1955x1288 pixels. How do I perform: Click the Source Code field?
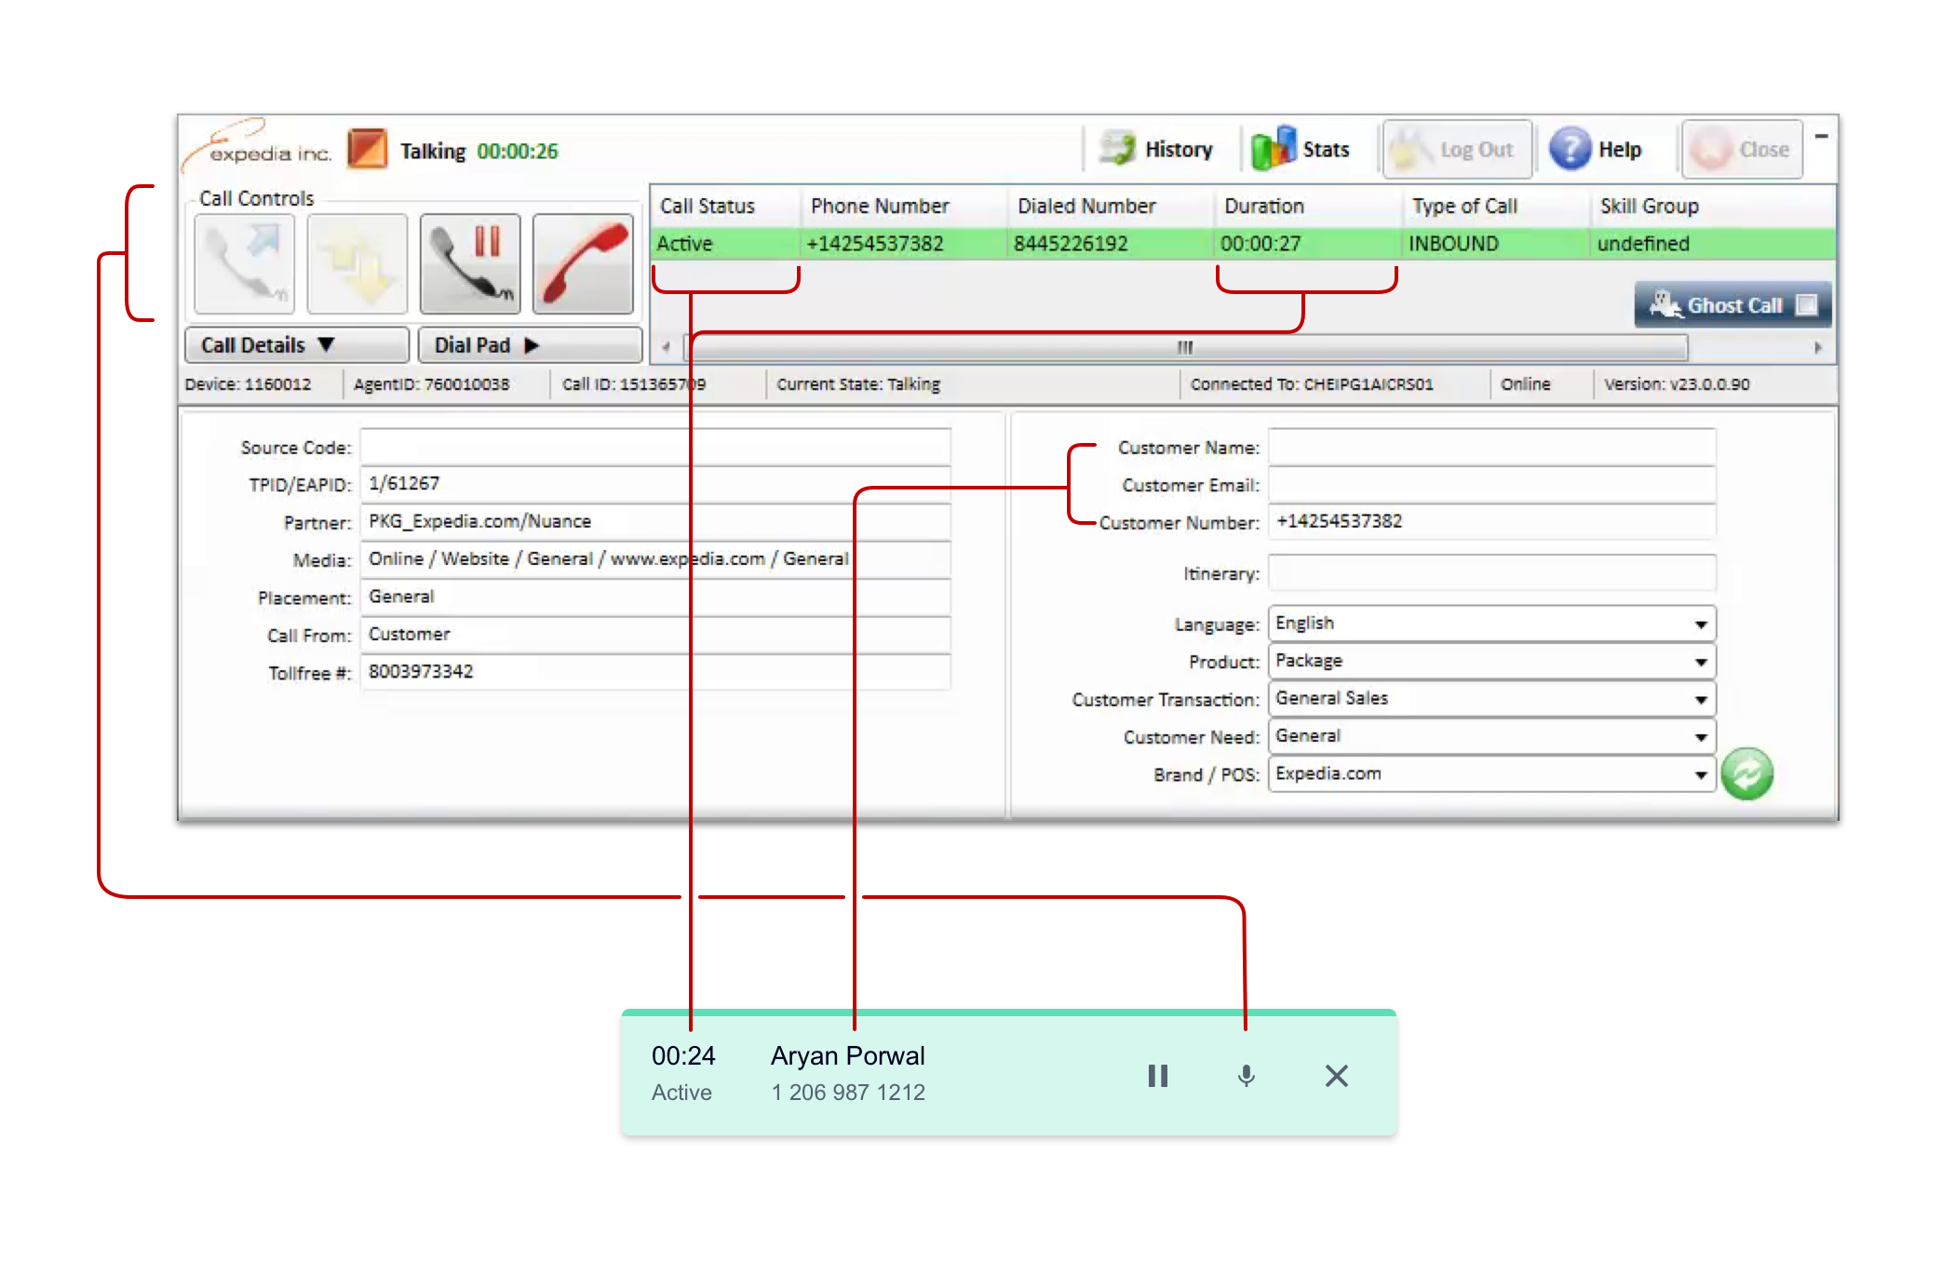coord(655,447)
